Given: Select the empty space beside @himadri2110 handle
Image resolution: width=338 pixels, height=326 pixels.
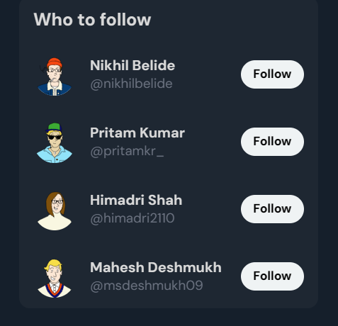Looking at the screenshot, I should pos(206,218).
